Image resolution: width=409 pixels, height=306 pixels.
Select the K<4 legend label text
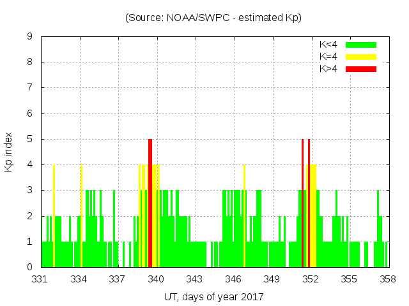pyautogui.click(x=328, y=45)
